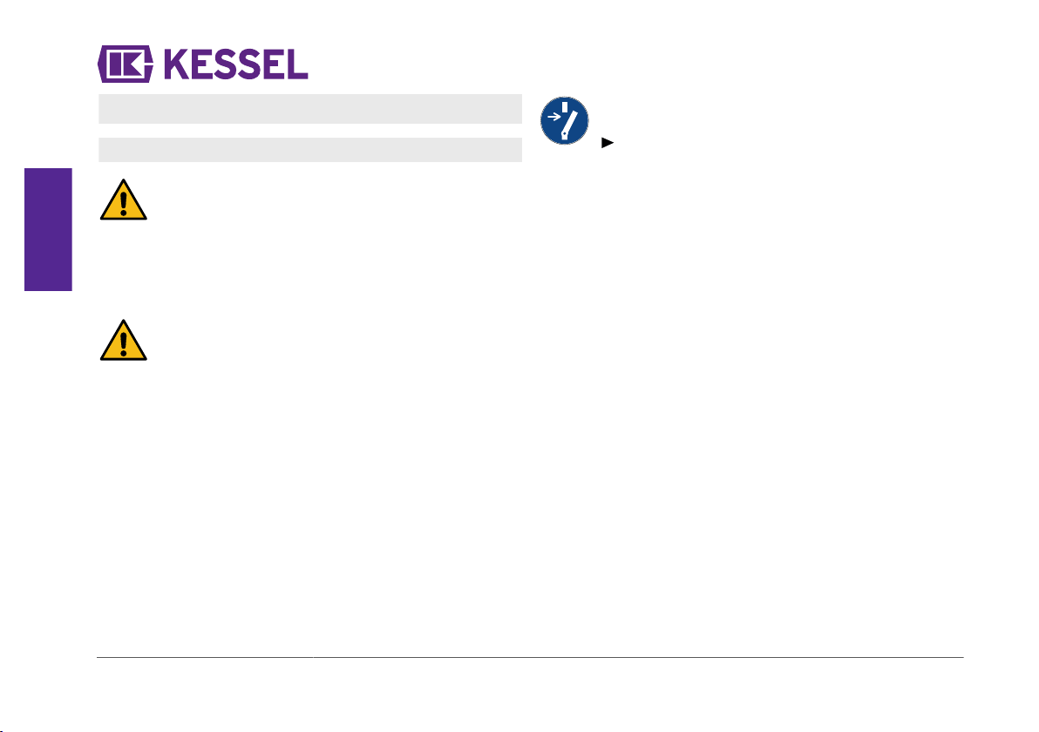Click the exclamation mark in the upper triangle

(x=123, y=203)
